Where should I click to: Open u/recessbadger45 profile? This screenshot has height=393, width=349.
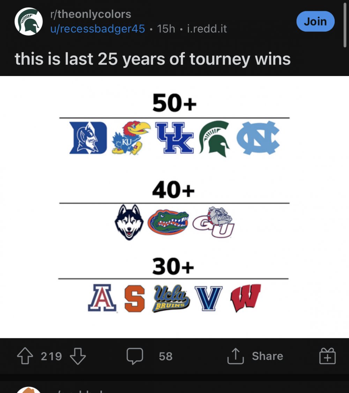(x=97, y=29)
